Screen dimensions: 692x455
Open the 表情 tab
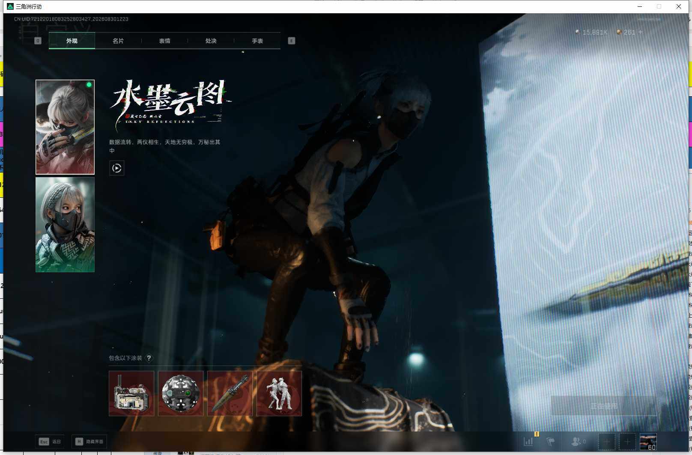click(164, 41)
